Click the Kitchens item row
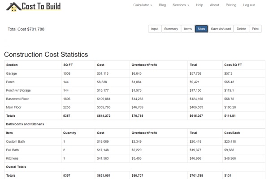Screen dimensions: 269x179 13,158
